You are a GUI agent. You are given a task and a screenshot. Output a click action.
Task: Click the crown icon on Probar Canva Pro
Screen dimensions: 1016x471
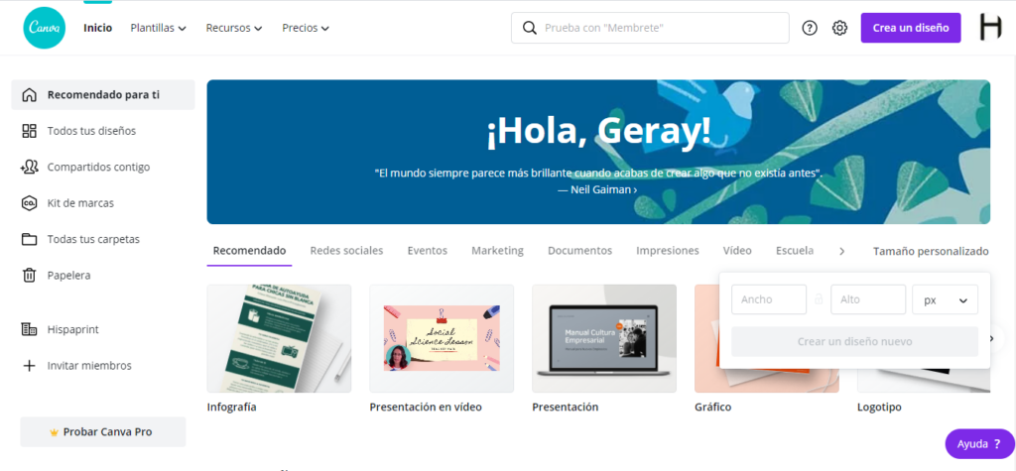tap(54, 432)
